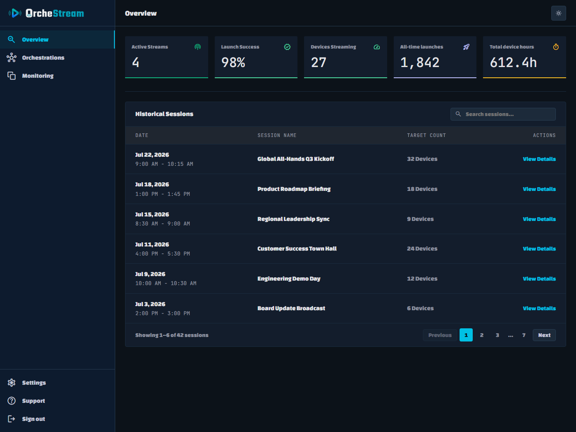Click the Board Update Broadcast session name
This screenshot has width=576, height=432.
click(x=291, y=309)
